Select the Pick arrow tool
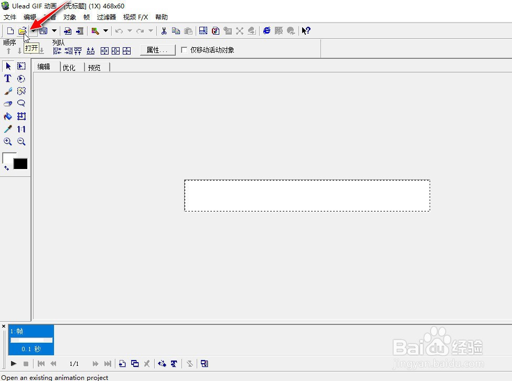This screenshot has height=381, width=512. tap(8, 66)
